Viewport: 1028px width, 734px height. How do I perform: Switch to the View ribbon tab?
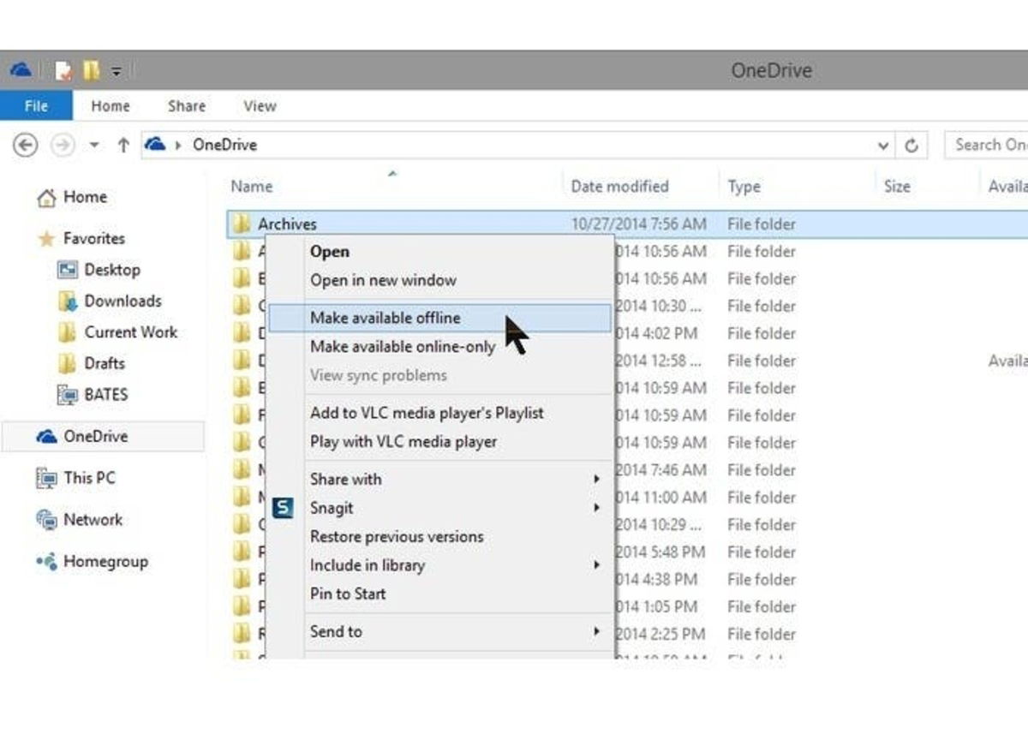(x=260, y=106)
